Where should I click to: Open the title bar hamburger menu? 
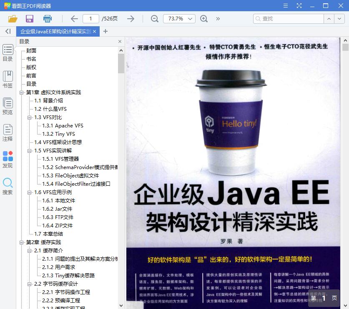pos(286,5)
